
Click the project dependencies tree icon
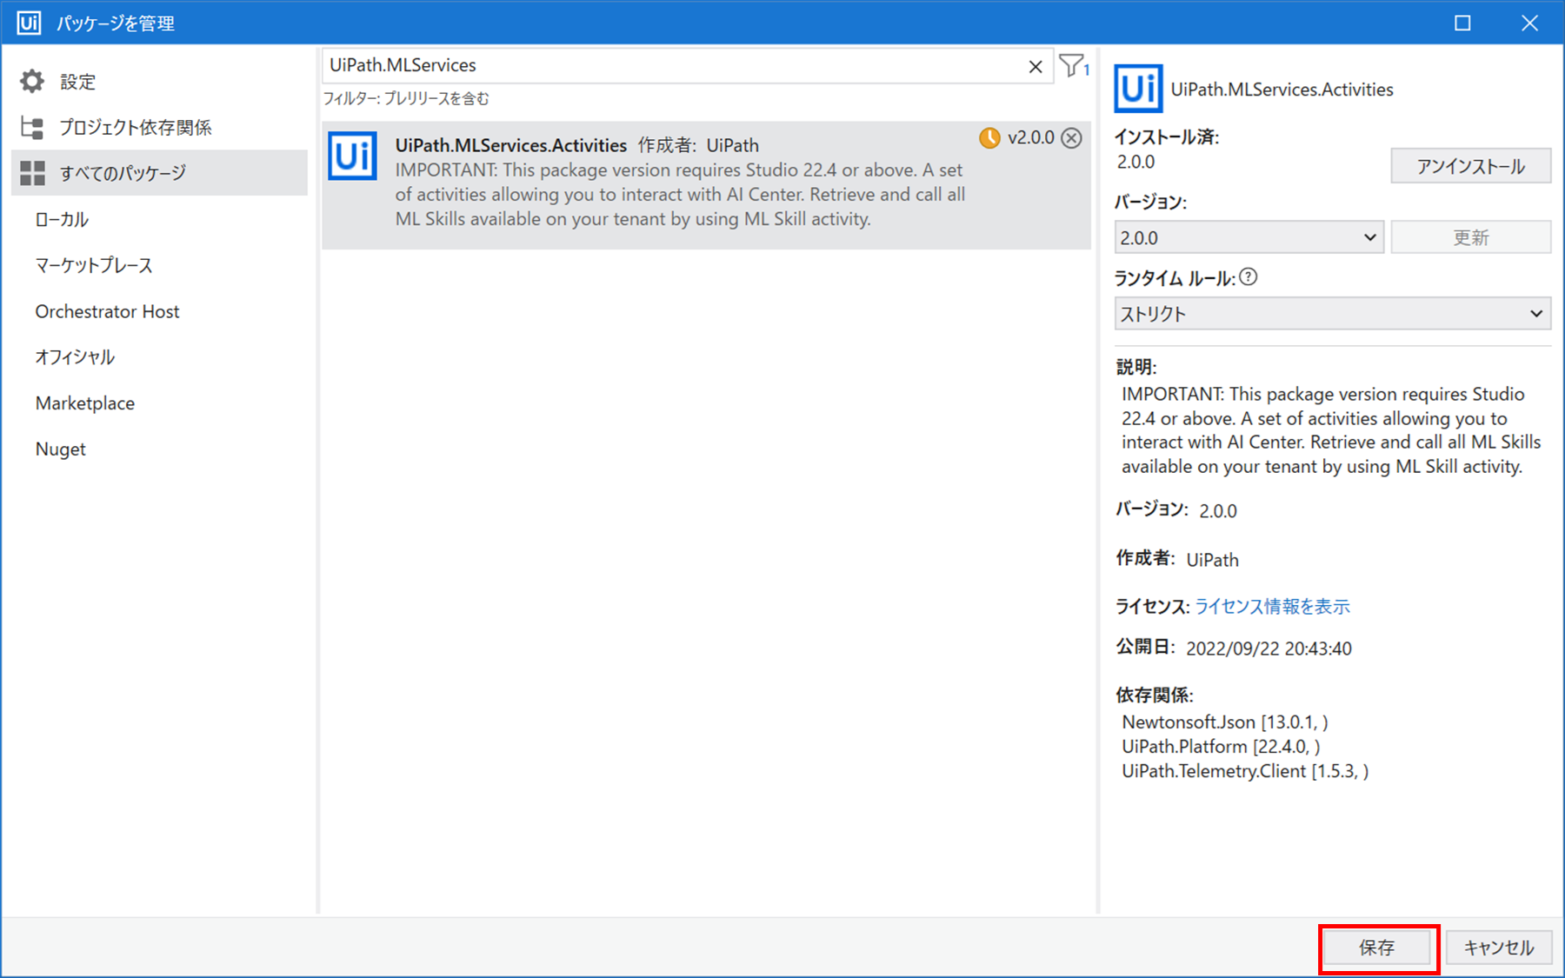[32, 128]
